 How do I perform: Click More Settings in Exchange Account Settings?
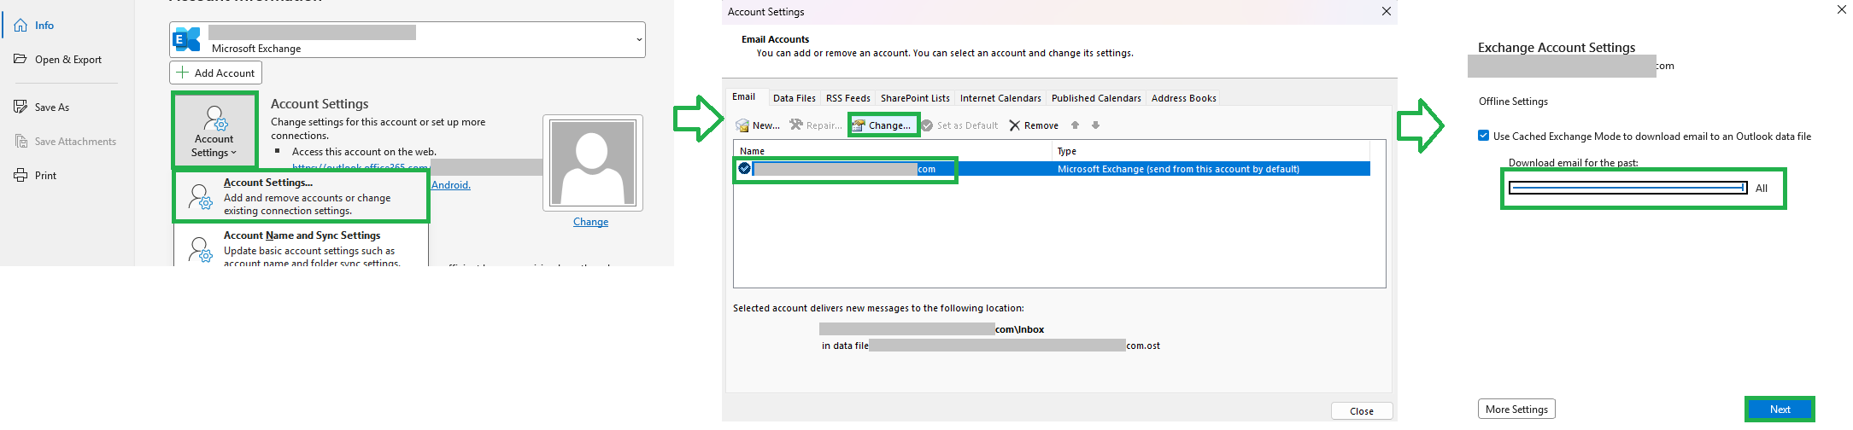coord(1516,410)
